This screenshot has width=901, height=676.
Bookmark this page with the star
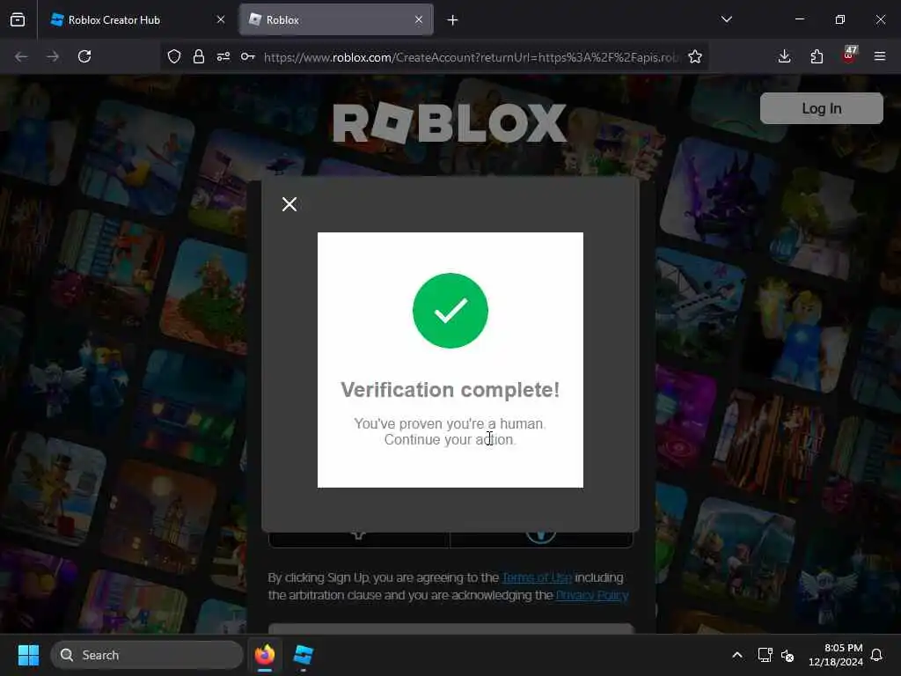(695, 56)
